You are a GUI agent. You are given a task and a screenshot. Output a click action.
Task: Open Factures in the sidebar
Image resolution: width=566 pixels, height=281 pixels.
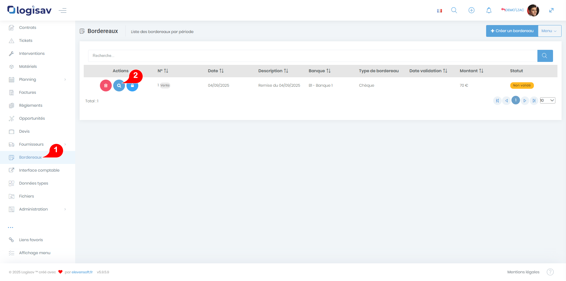click(x=27, y=93)
